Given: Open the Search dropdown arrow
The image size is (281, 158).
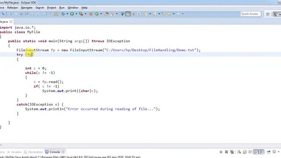Looking at the screenshot, I should [x=117, y=14].
